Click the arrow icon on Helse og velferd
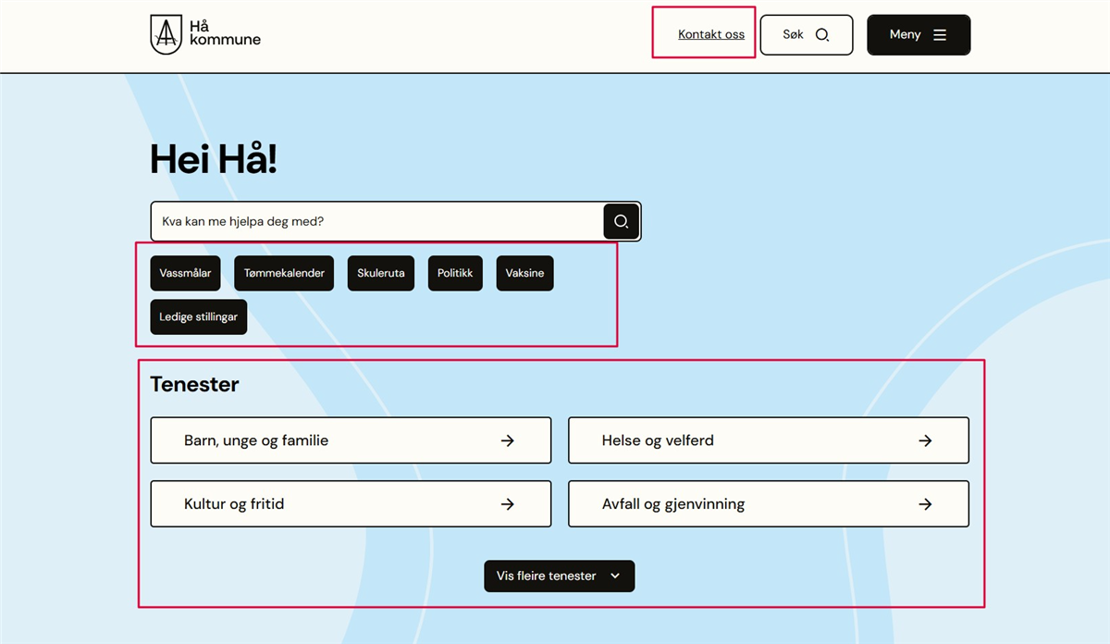Screen dimensions: 1110x644 925,440
